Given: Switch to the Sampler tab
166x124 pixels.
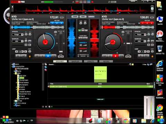Looking at the screenshot, I should pyautogui.click(x=75, y=61).
